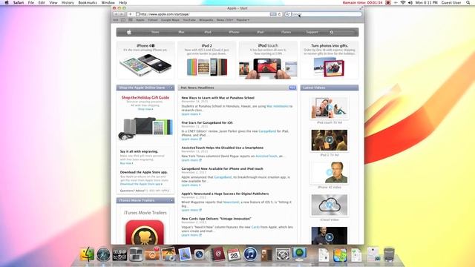Play the iPad 2 TV Ad video
This screenshot has height=267, width=475.
pos(330,140)
